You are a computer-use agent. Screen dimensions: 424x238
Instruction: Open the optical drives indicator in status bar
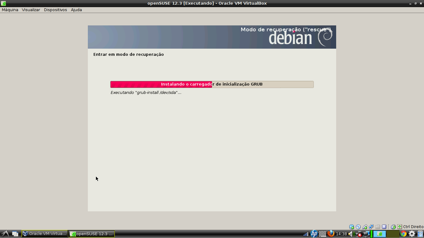tap(358, 227)
